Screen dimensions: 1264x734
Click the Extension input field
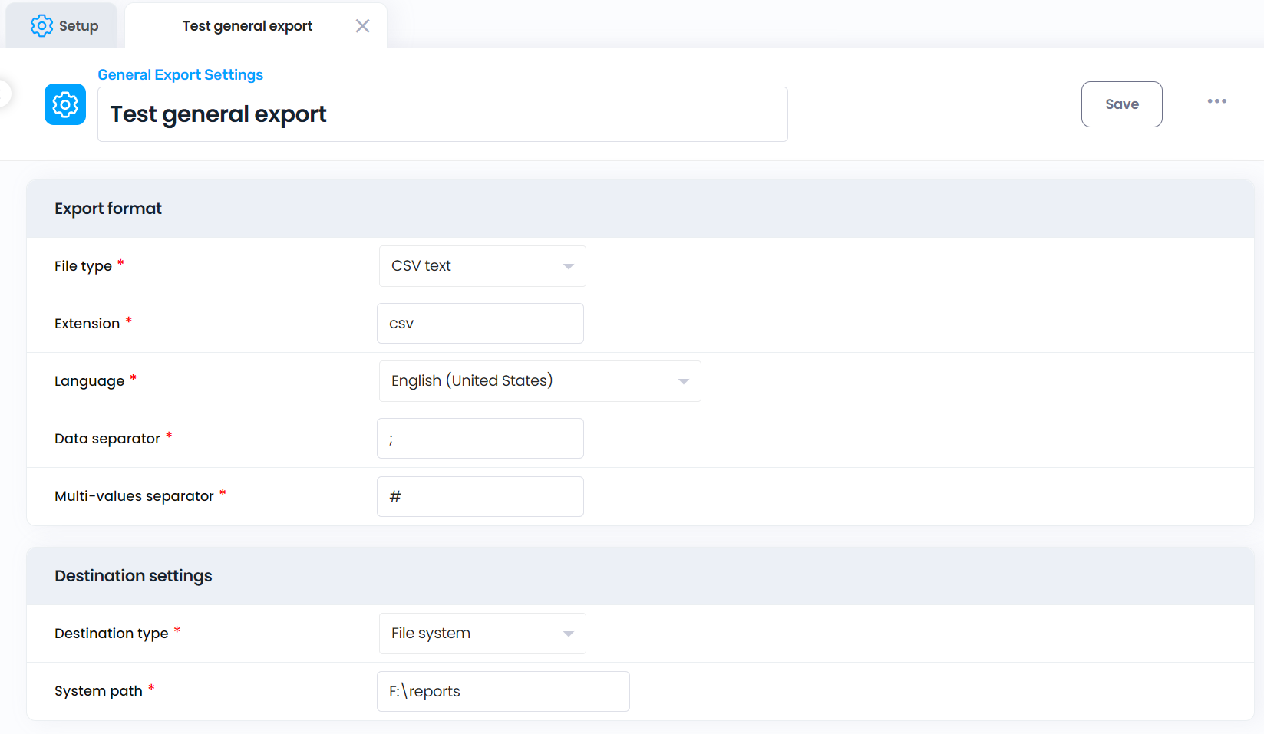point(480,324)
